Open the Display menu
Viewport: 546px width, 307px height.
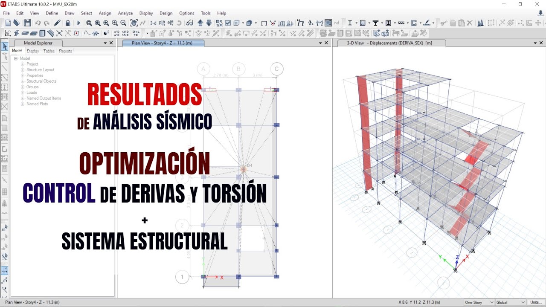click(x=146, y=13)
